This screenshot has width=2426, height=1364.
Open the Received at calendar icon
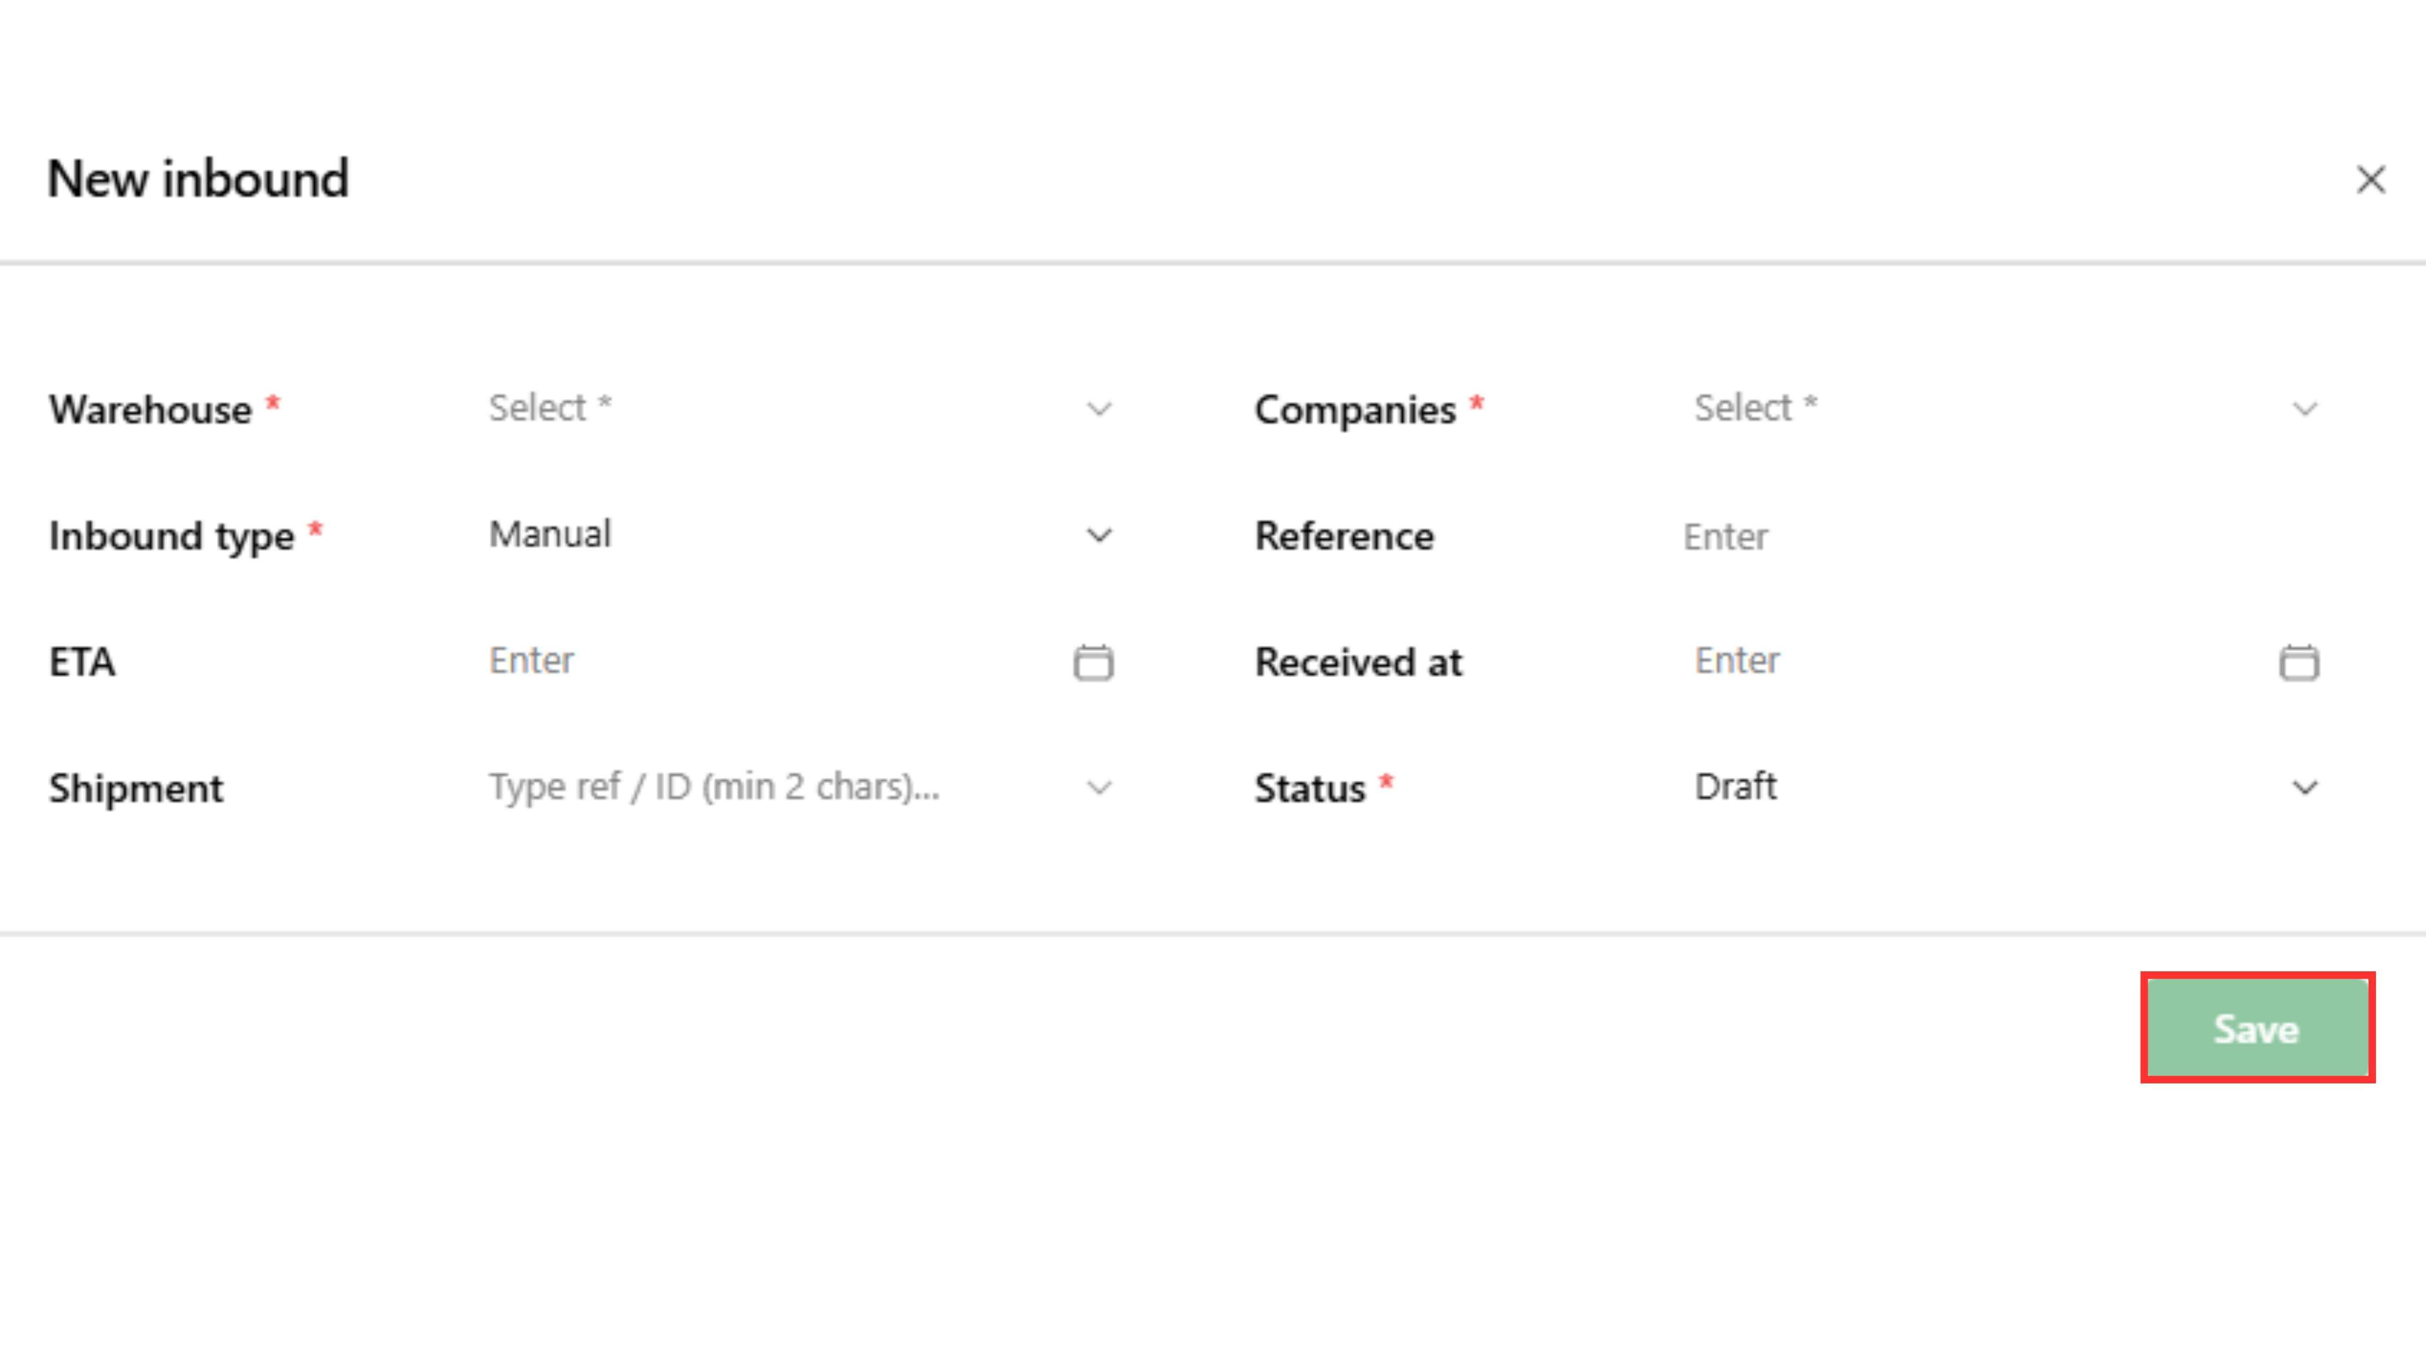pyautogui.click(x=2298, y=663)
